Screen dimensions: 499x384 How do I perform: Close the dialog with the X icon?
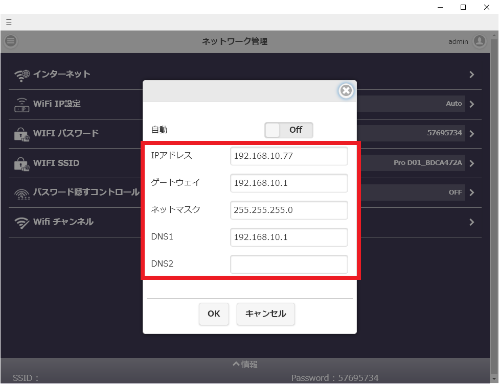346,91
